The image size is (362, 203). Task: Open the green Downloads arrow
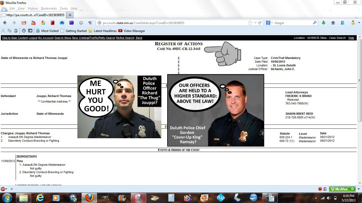click(x=324, y=23)
